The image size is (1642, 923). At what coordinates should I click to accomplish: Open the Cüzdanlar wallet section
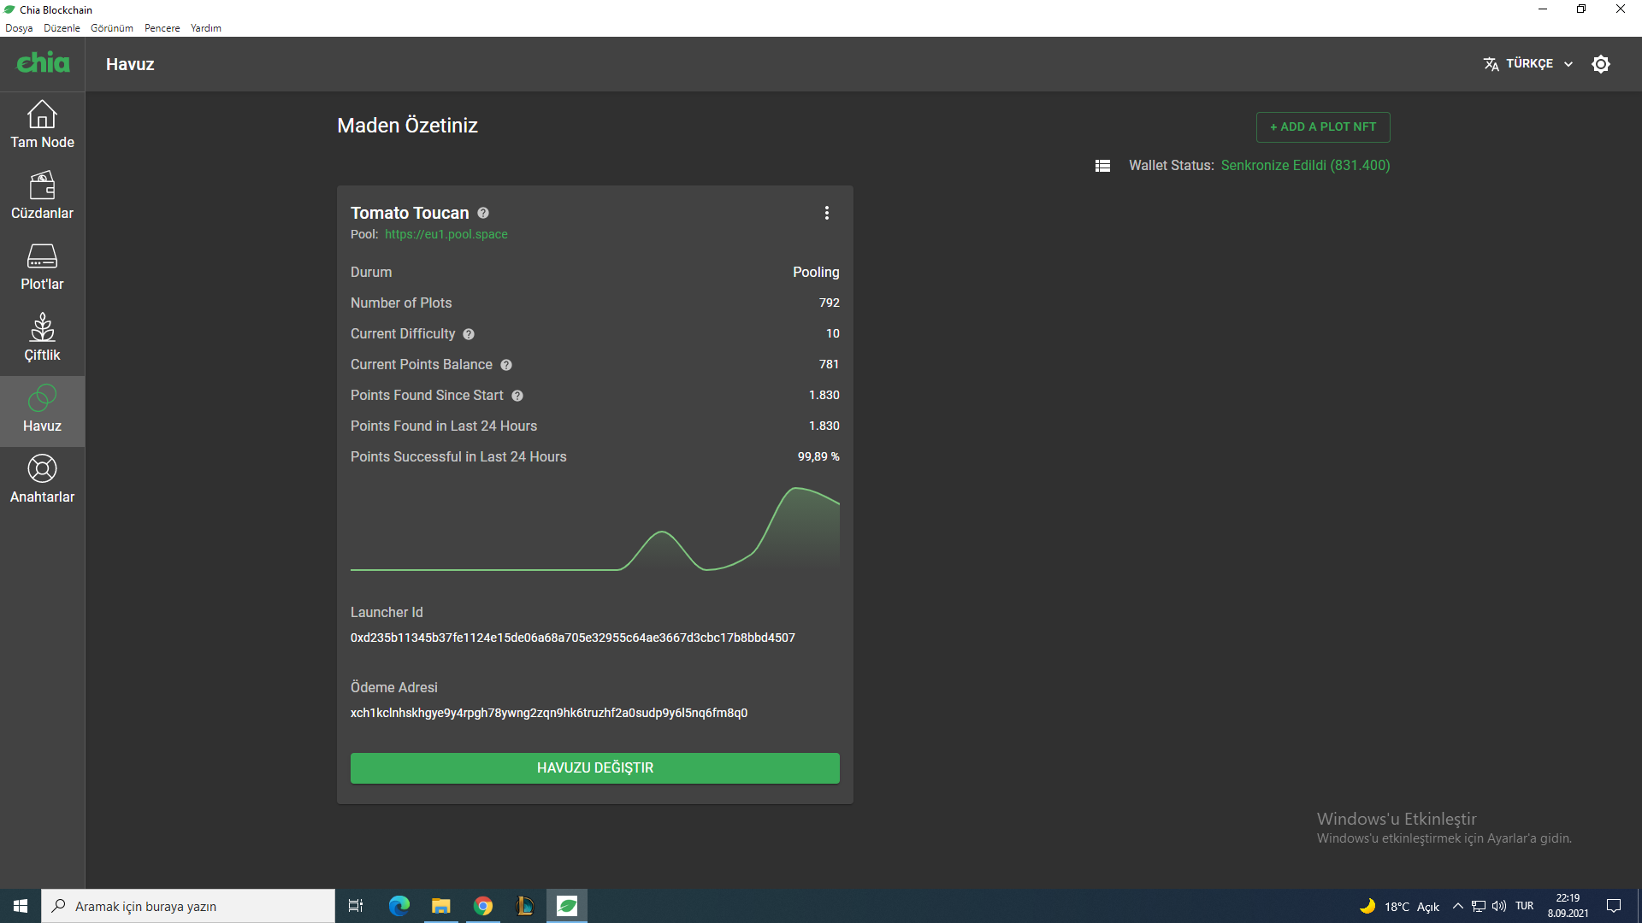[42, 196]
